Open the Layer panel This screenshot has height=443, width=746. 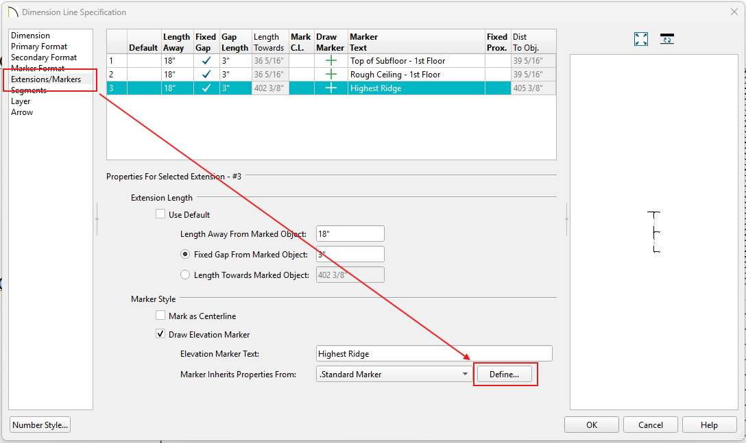[x=21, y=101]
